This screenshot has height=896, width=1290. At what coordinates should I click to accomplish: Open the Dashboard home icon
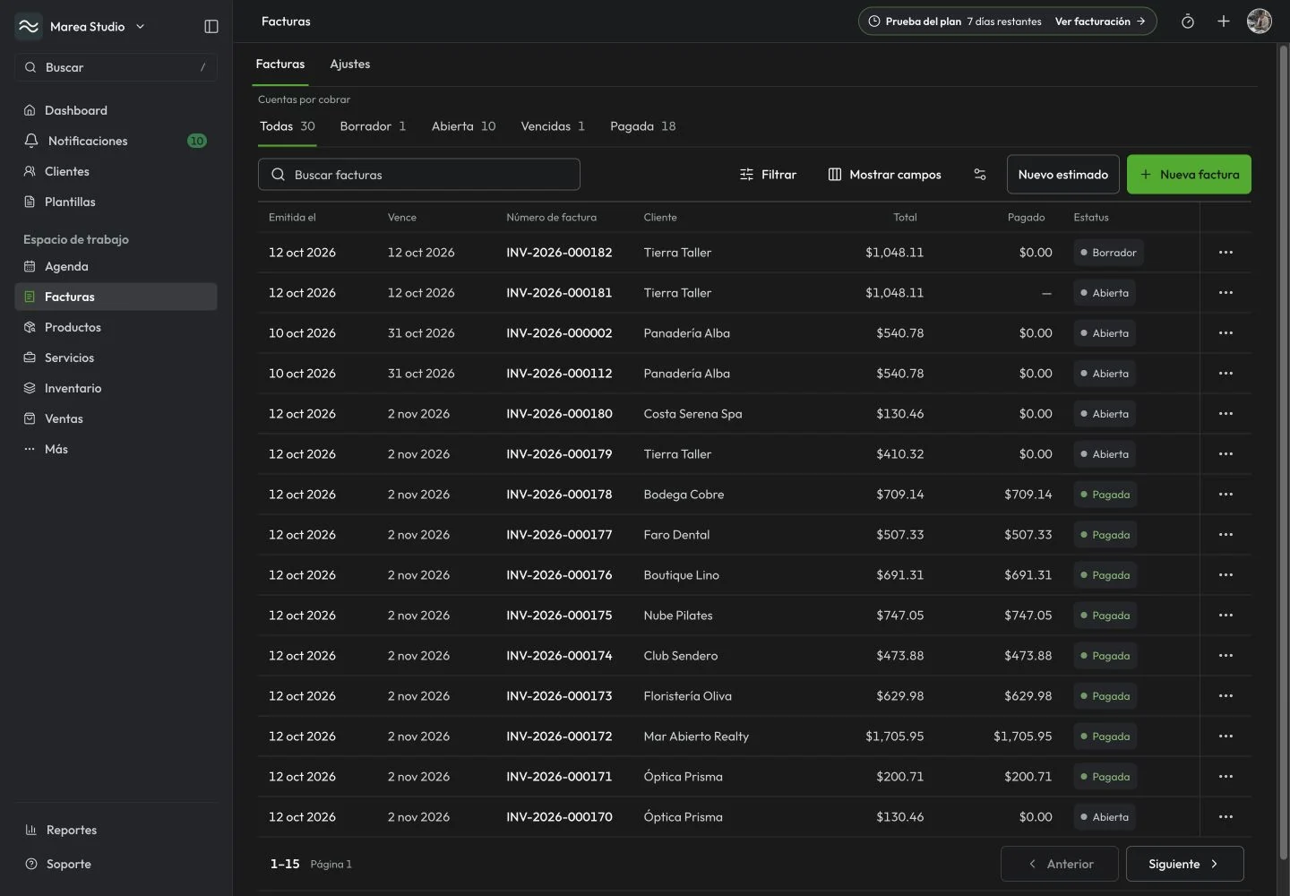click(x=30, y=110)
